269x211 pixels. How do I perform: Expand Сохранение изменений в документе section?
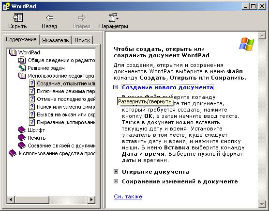point(116,181)
